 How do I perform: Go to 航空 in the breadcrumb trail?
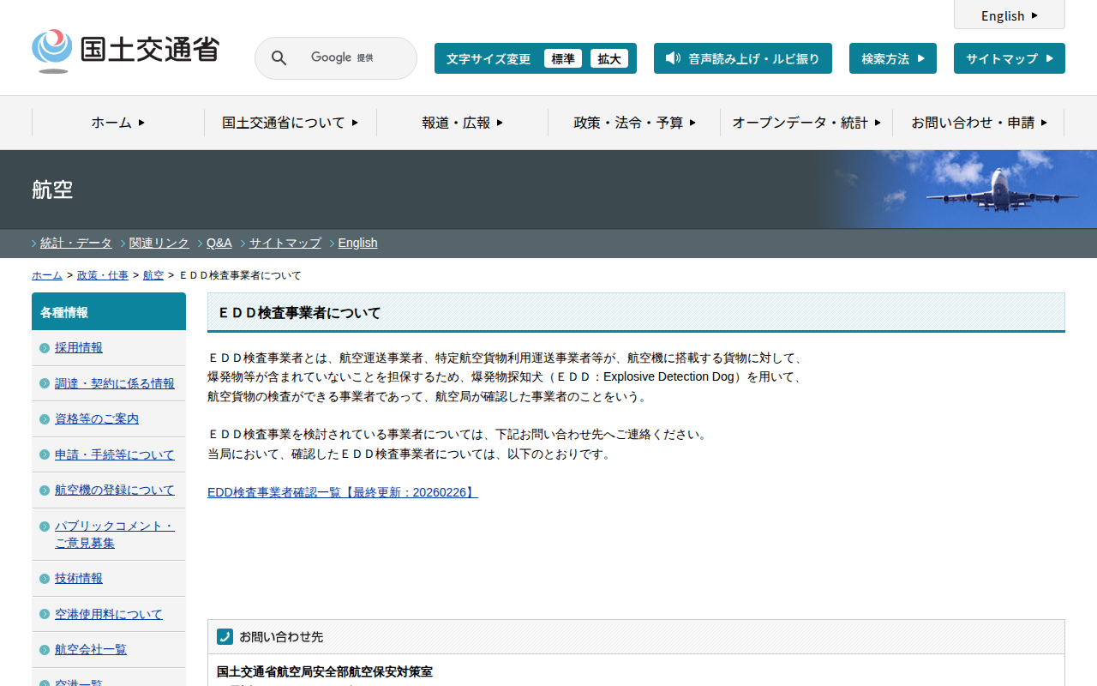coord(153,275)
